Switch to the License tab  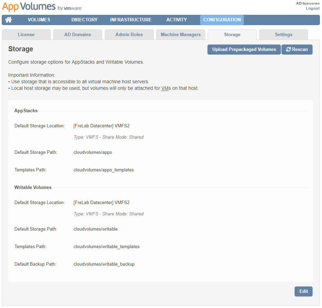click(x=26, y=34)
